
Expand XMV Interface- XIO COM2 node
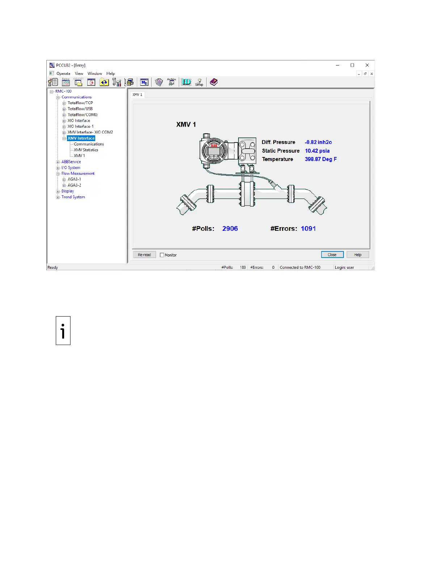[64, 132]
